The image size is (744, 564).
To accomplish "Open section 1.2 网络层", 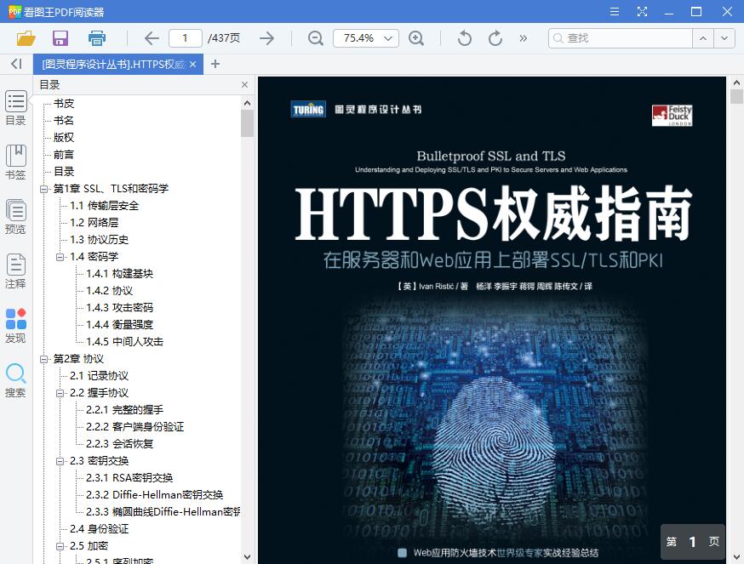I will pyautogui.click(x=94, y=223).
